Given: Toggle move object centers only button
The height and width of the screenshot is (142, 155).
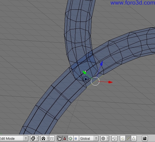Looking at the screenshot, I should 52,138.
